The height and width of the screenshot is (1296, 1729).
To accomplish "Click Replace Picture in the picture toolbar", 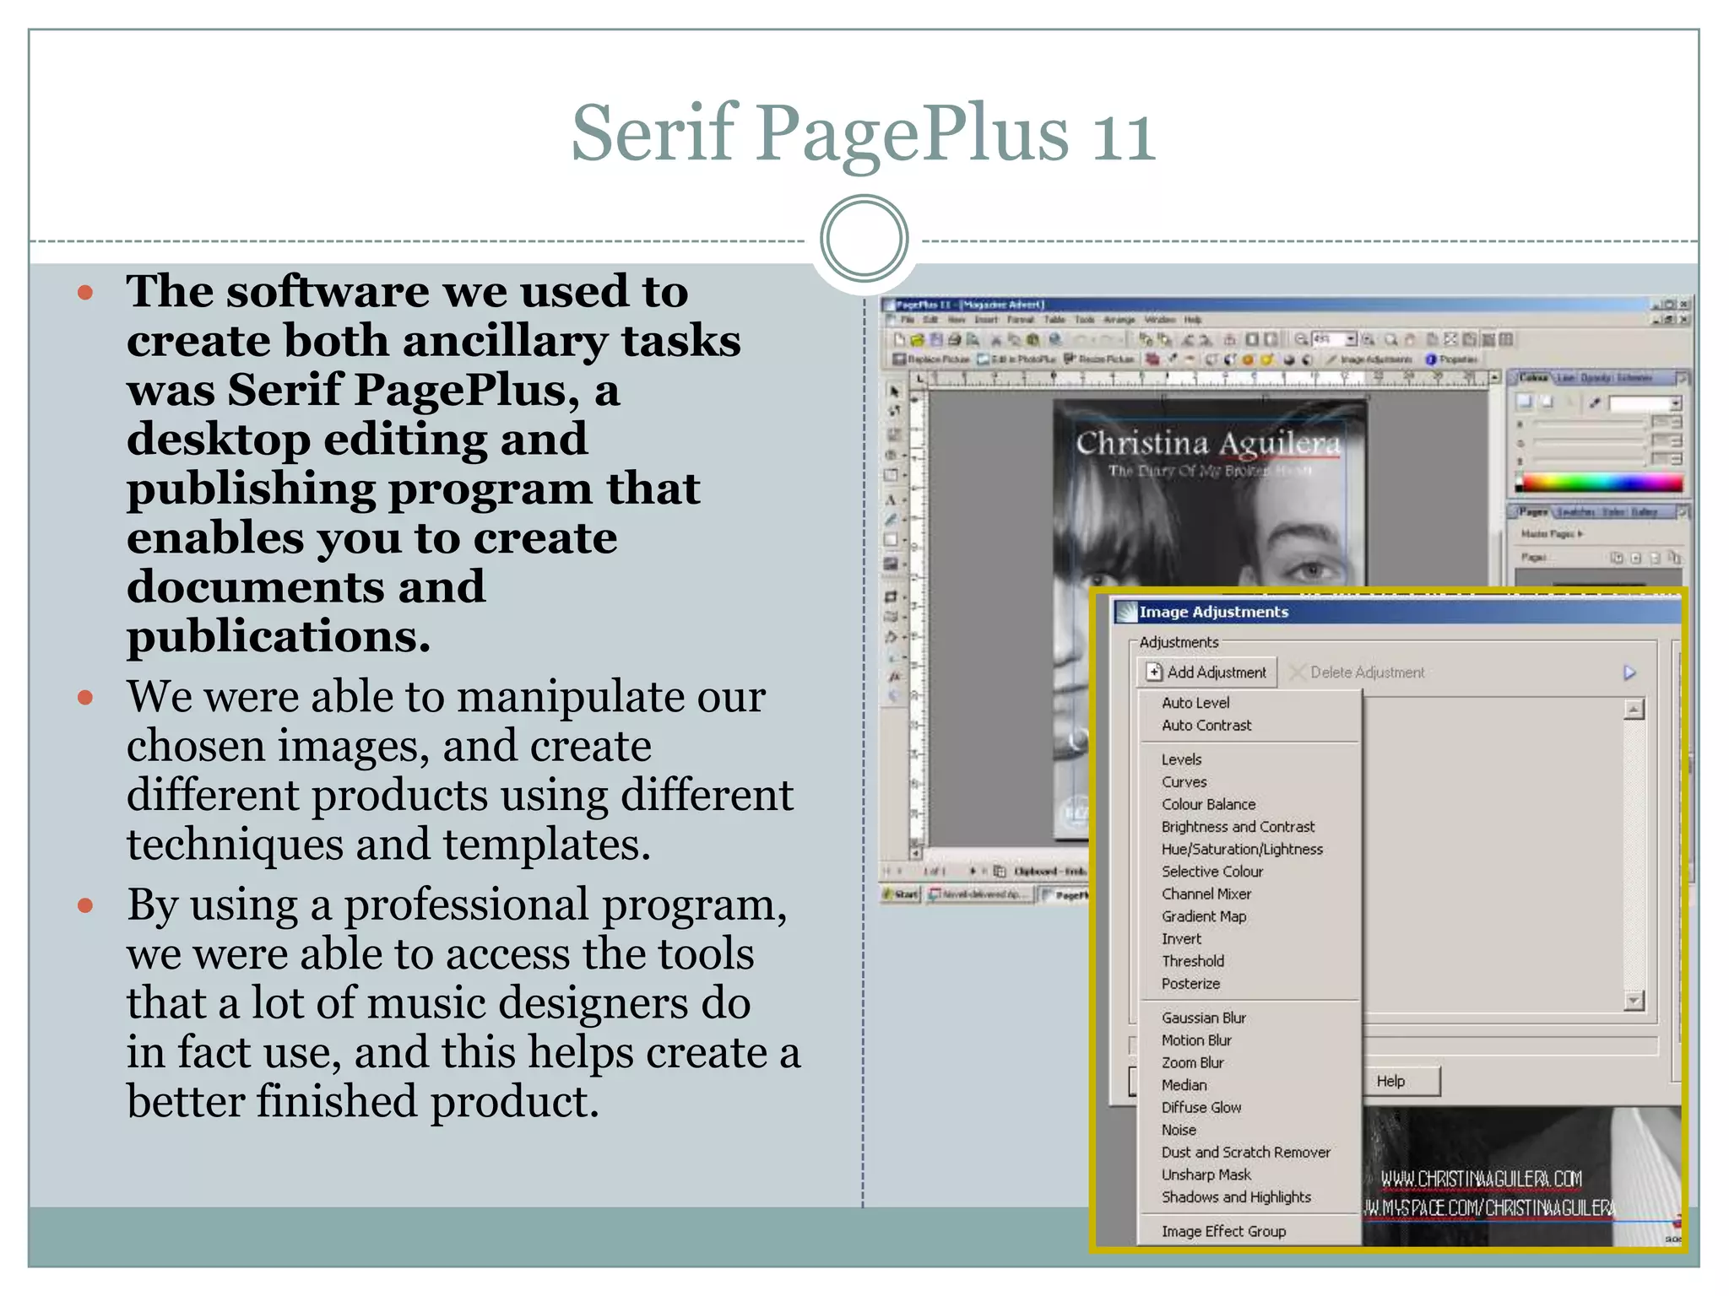I will point(930,359).
